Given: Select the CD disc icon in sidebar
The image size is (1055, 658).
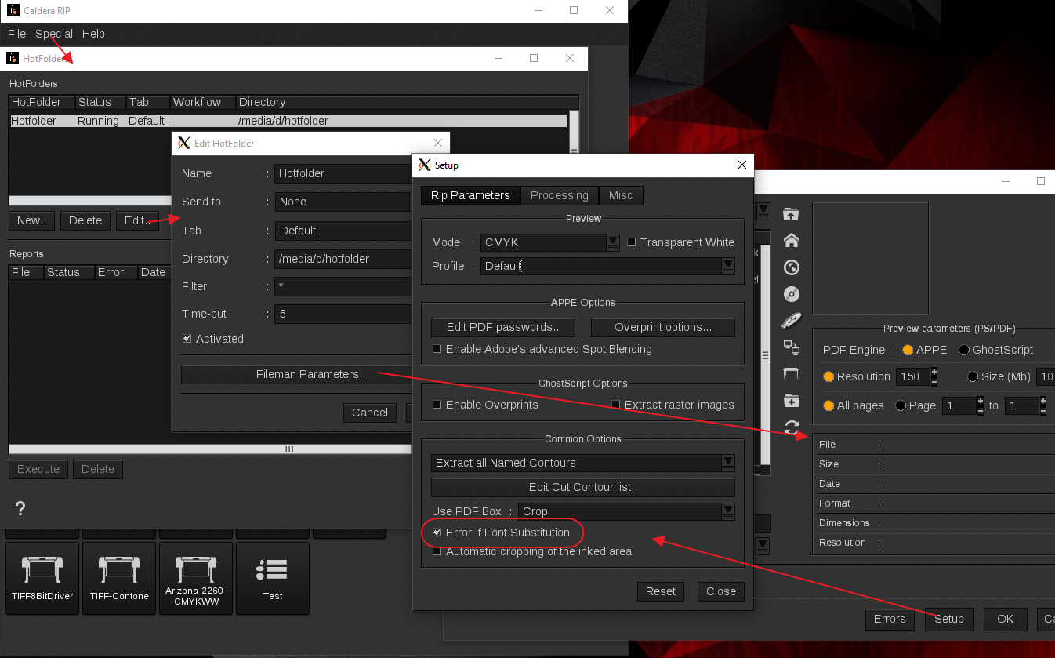Looking at the screenshot, I should click(x=792, y=294).
